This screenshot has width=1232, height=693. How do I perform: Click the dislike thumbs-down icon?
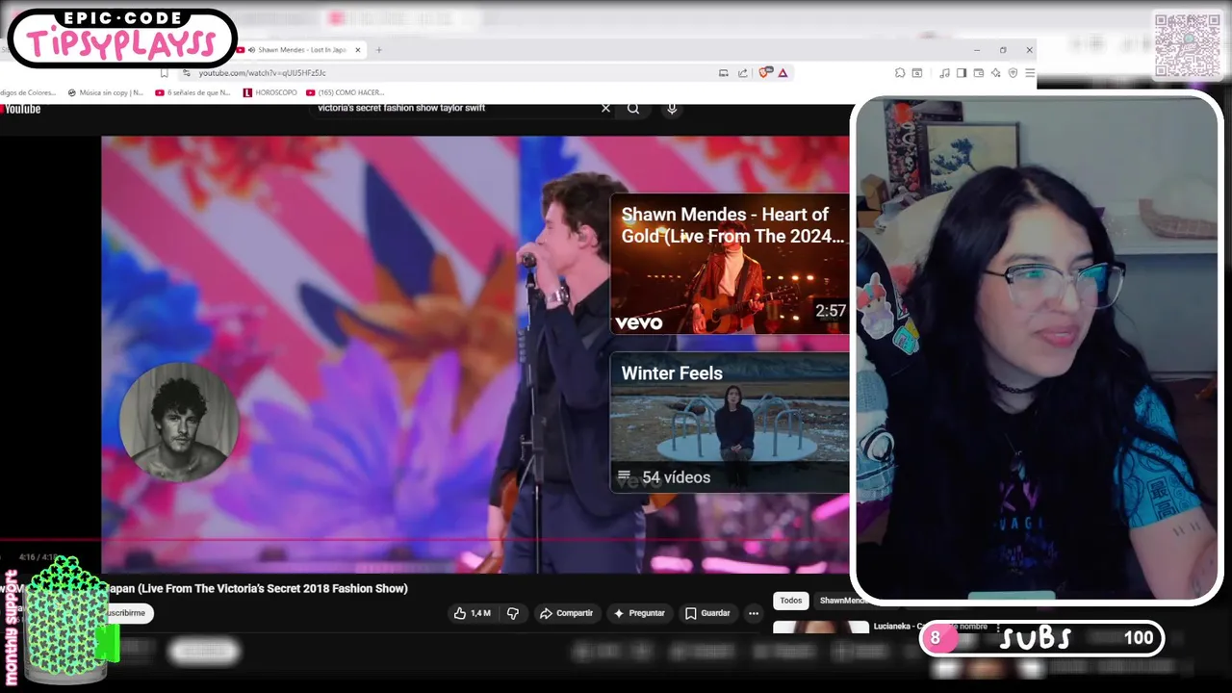click(x=513, y=613)
